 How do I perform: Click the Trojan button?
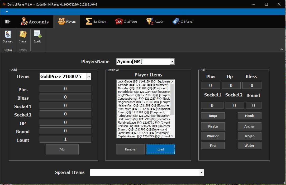(x=250, y=136)
